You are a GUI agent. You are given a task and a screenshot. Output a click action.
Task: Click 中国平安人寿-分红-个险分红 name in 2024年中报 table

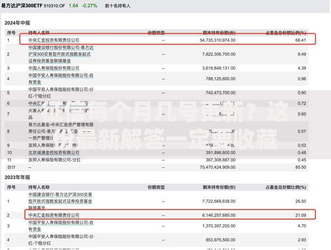[61, 93]
